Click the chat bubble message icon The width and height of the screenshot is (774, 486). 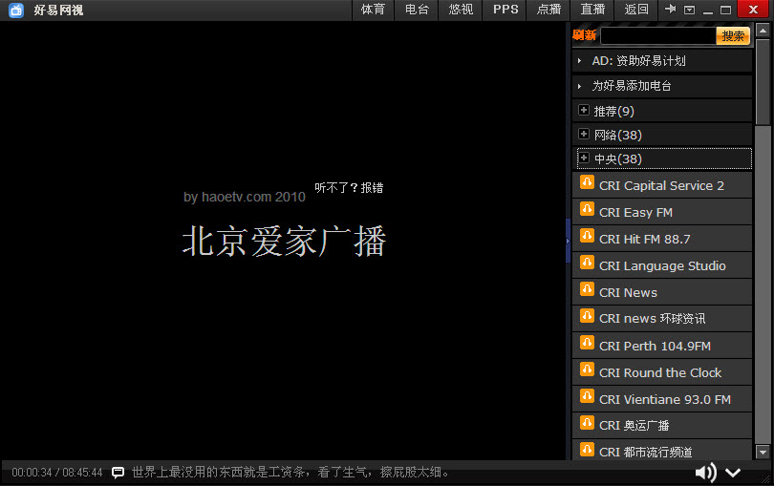pyautogui.click(x=118, y=473)
